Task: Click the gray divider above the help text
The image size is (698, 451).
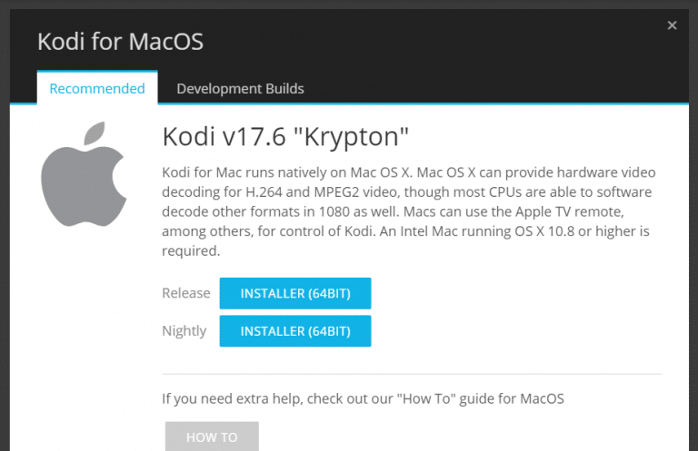Action: [412, 374]
